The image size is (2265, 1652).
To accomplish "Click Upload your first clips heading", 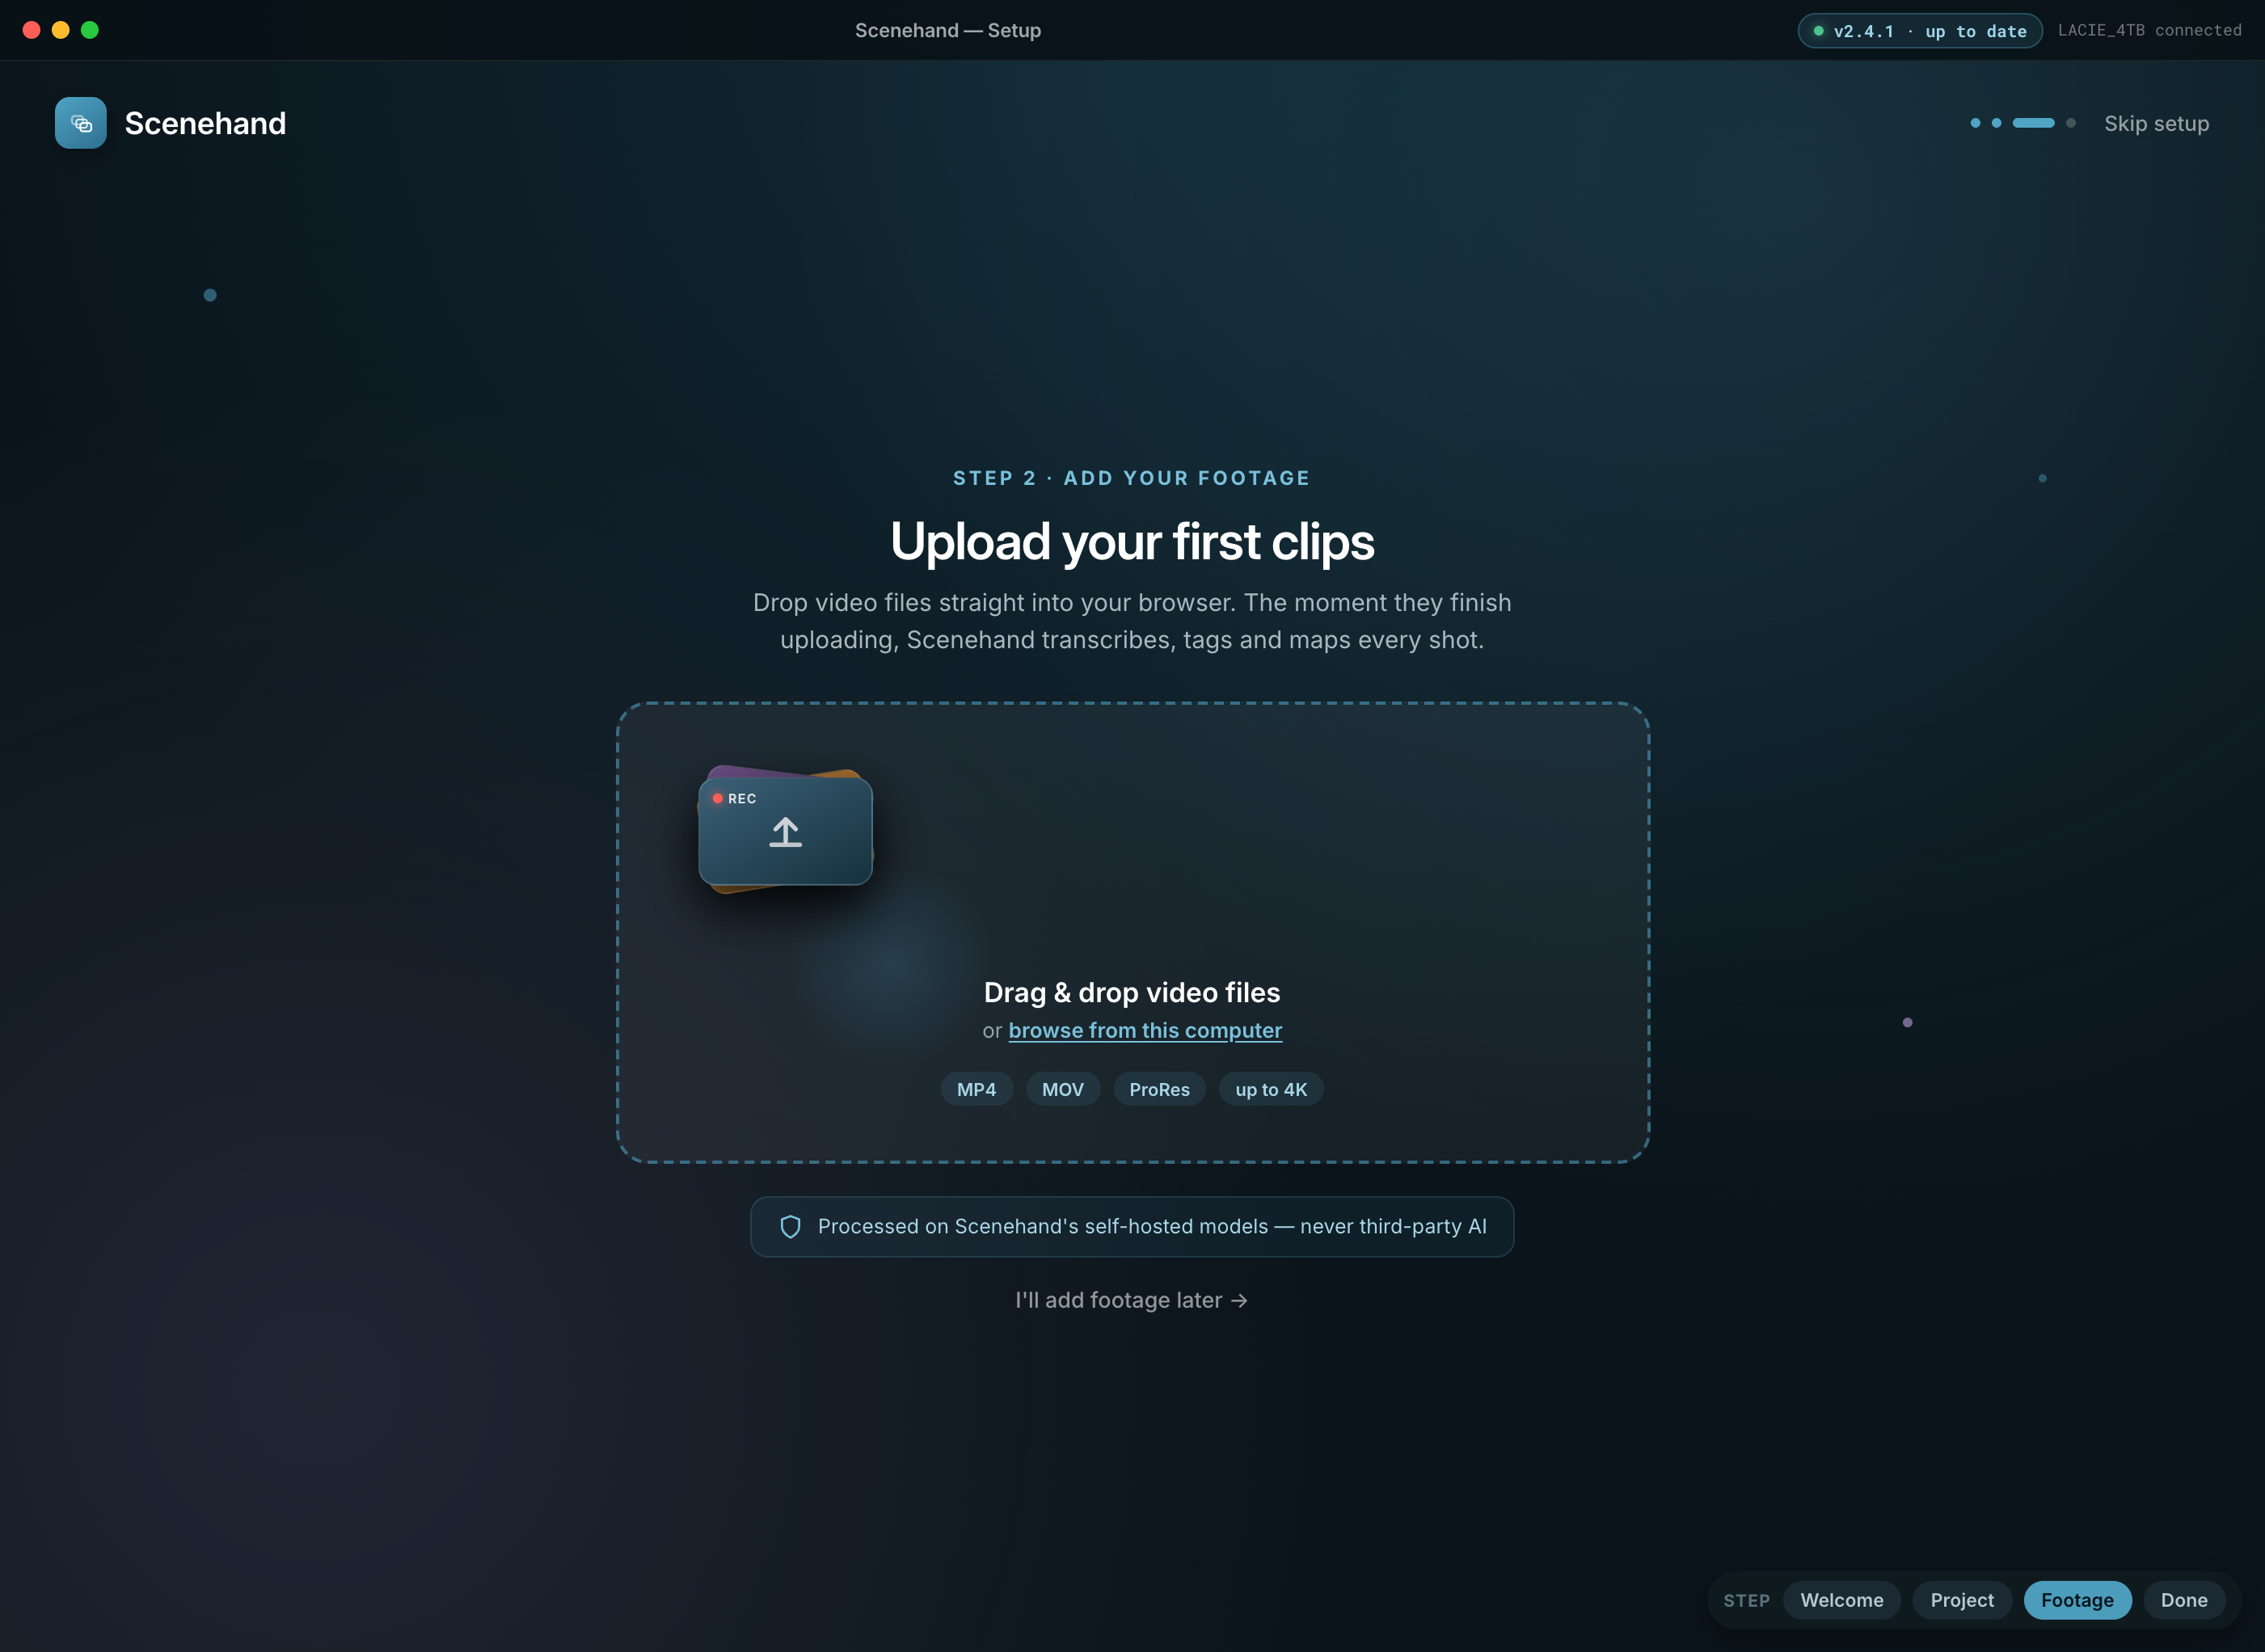I will (1132, 541).
